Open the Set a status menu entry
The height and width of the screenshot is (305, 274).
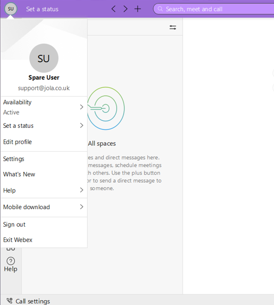pos(44,126)
